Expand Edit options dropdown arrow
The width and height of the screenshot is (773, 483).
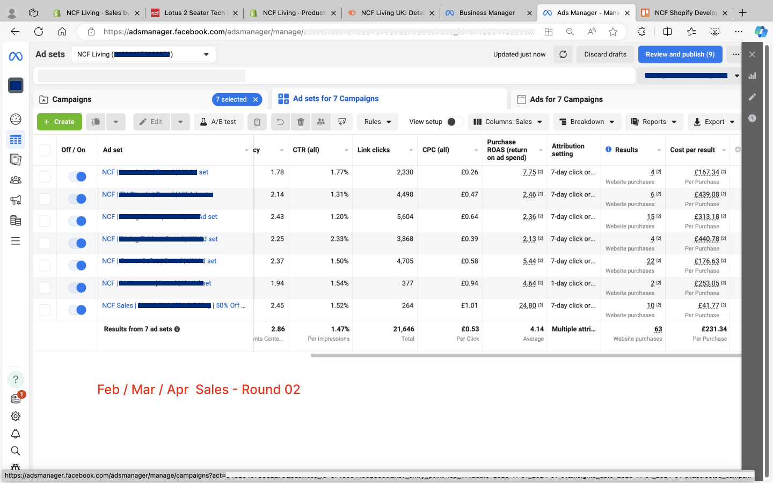180,122
